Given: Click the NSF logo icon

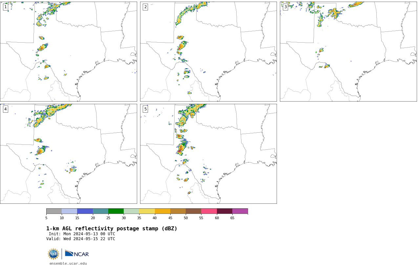Looking at the screenshot, I should pyautogui.click(x=53, y=254).
